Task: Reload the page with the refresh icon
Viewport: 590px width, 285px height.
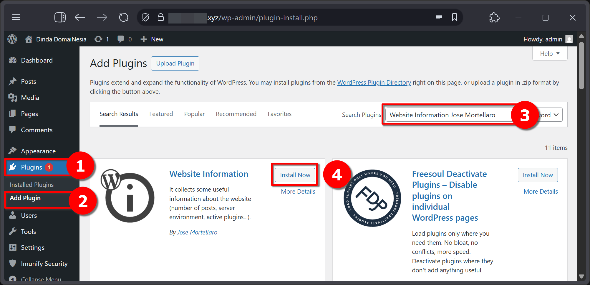Action: pyautogui.click(x=124, y=17)
